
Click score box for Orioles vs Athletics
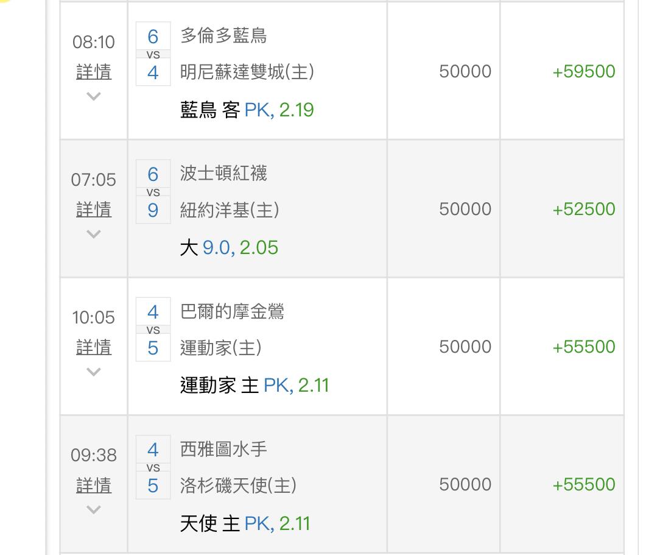coord(153,330)
